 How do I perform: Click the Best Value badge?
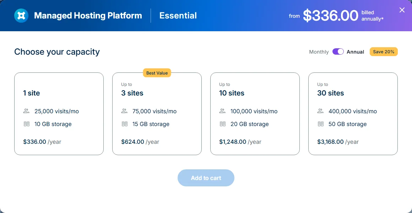coord(157,73)
